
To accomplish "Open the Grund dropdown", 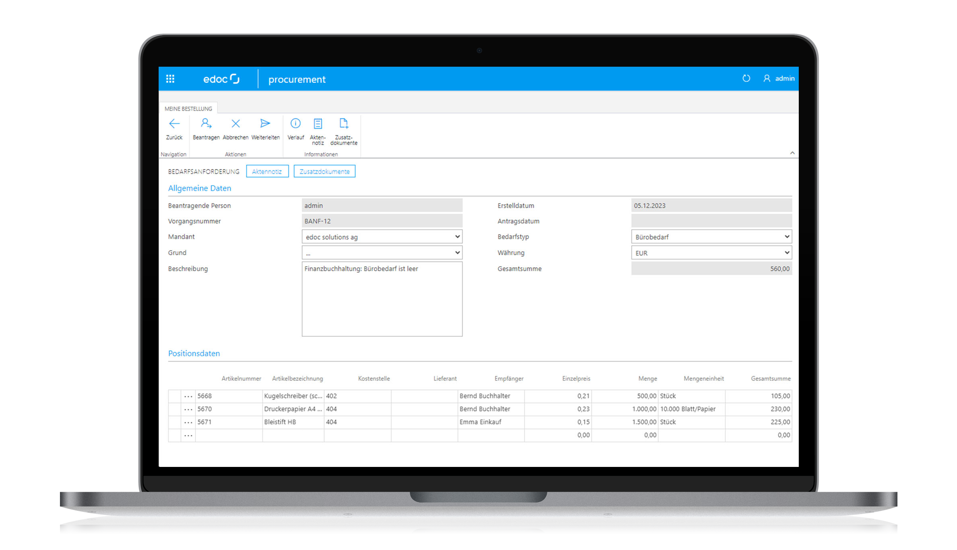I will 382,253.
